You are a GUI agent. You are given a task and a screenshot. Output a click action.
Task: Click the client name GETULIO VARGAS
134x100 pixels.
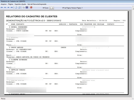coord(18,70)
